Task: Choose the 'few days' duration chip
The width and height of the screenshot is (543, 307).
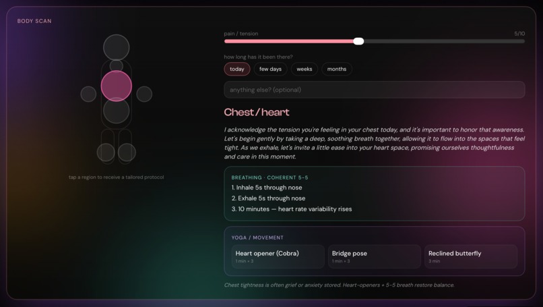Action: click(270, 69)
